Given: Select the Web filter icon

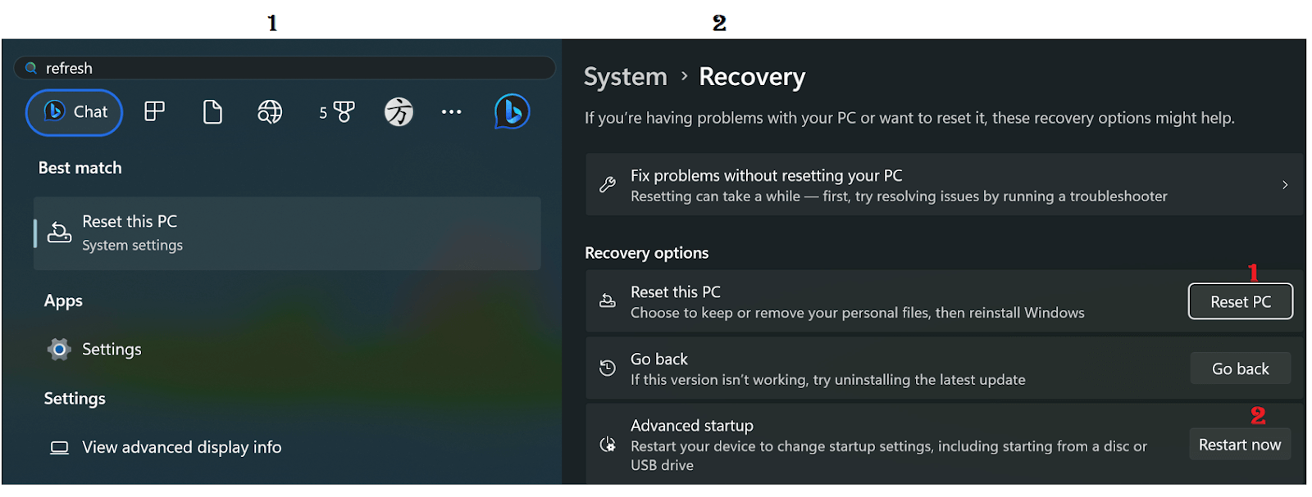Looking at the screenshot, I should [x=270, y=111].
